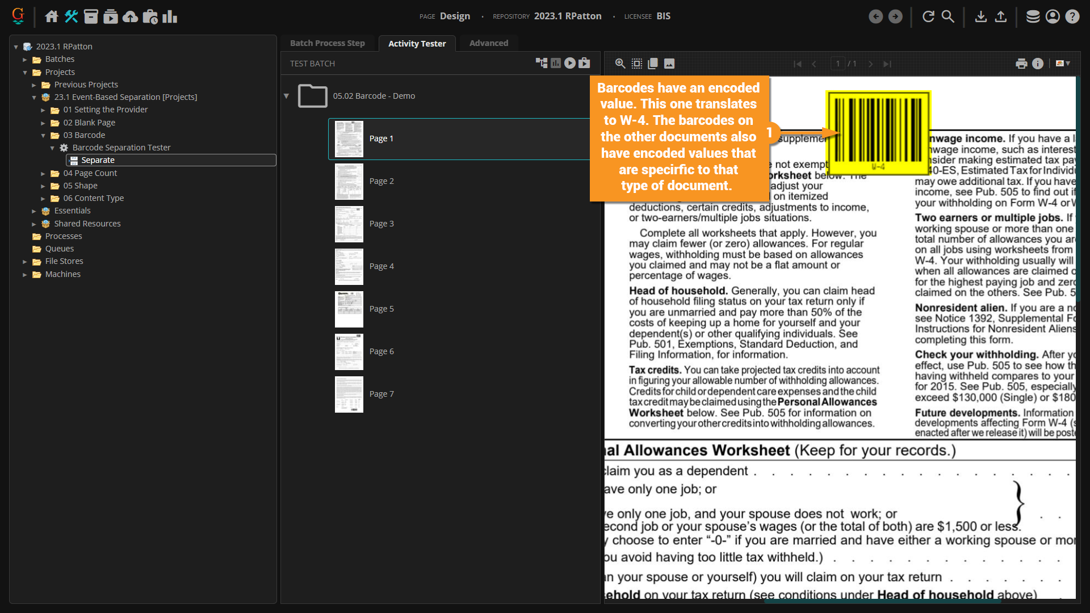Screen dimensions: 1090x613
Task: Collapse the 03 Barcode folder
Action: (43, 136)
